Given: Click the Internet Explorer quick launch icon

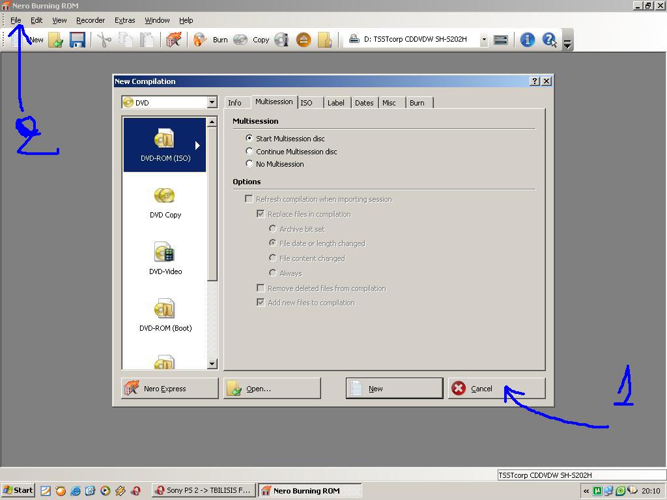Looking at the screenshot, I should click(76, 491).
